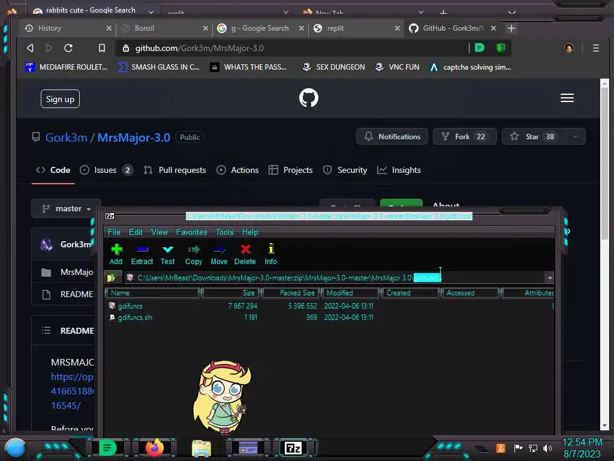Image resolution: width=614 pixels, height=461 pixels.
Task: Switch to the replit browser tab
Action: click(356, 28)
